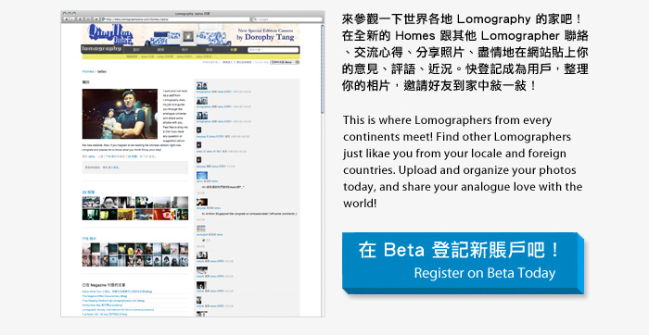Click the comment starting 'hi, im from Singapore'
The image size is (649, 335).
pyautogui.click(x=248, y=214)
